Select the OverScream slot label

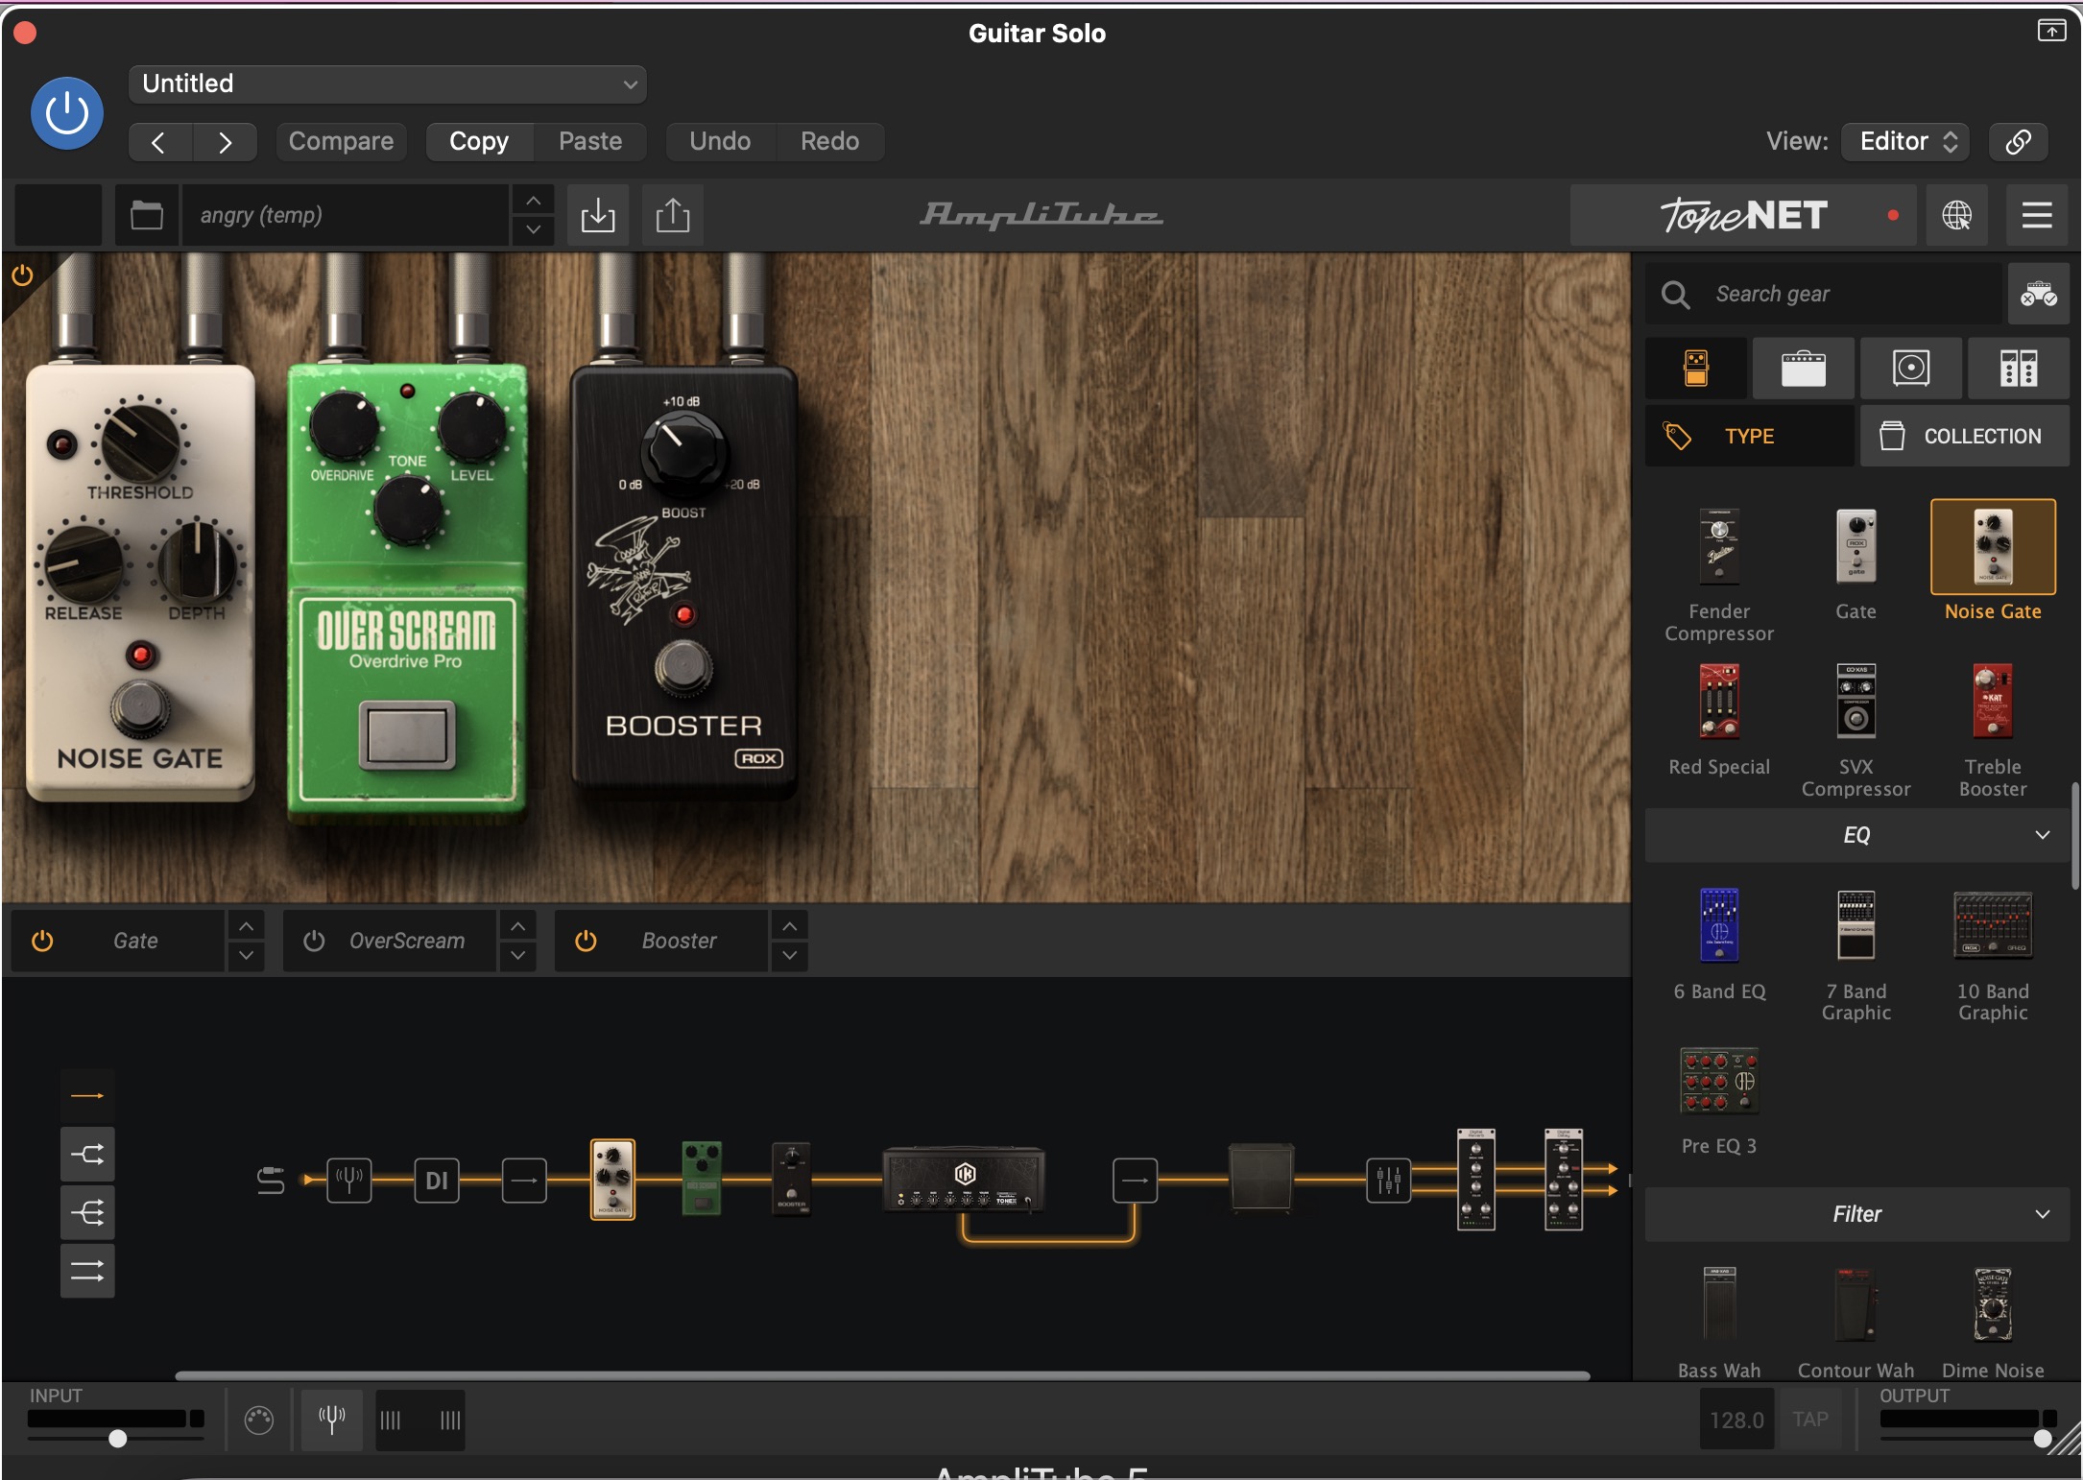pos(407,941)
